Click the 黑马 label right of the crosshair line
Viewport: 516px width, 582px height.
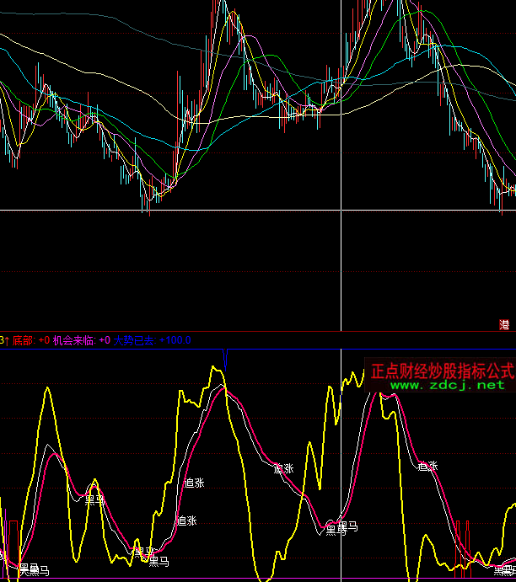click(342, 527)
